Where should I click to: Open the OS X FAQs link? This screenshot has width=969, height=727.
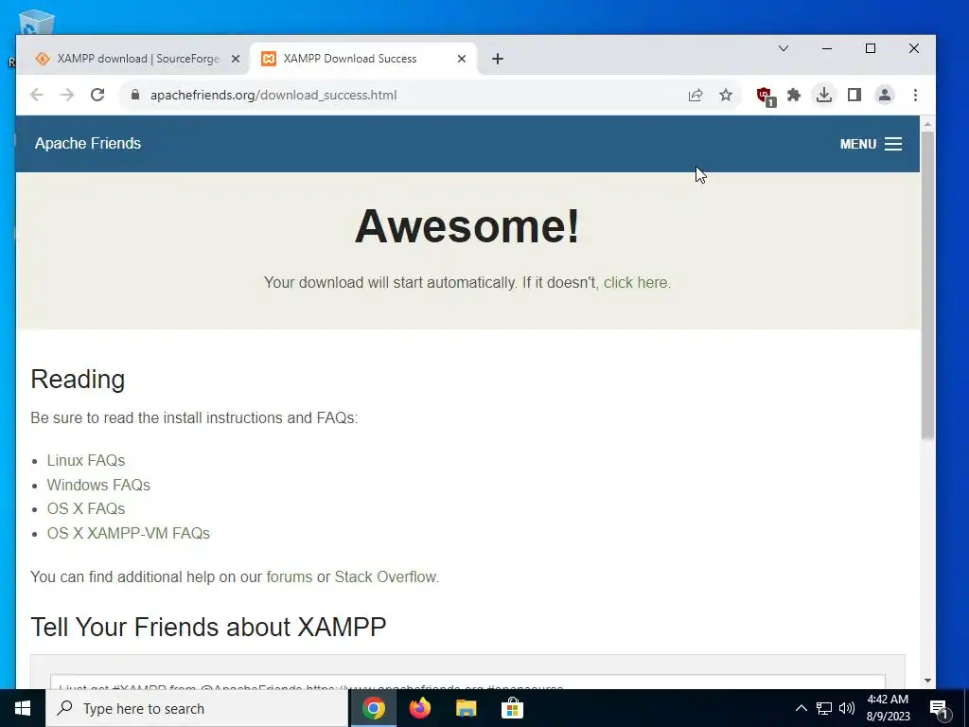[86, 508]
